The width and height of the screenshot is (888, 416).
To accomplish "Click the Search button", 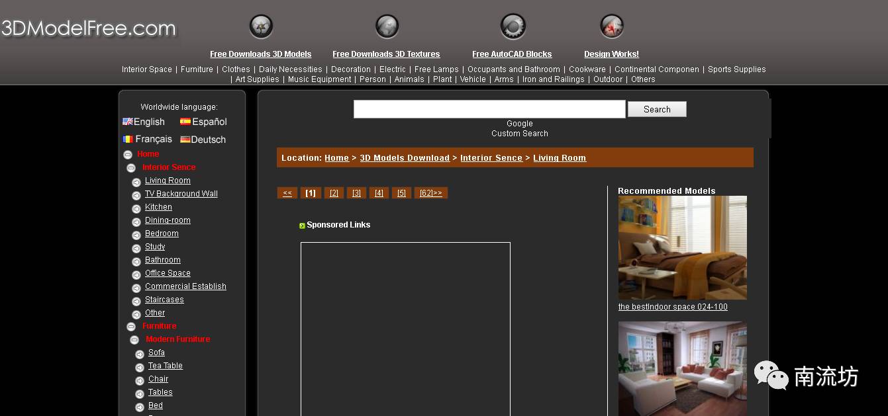I will coord(657,109).
